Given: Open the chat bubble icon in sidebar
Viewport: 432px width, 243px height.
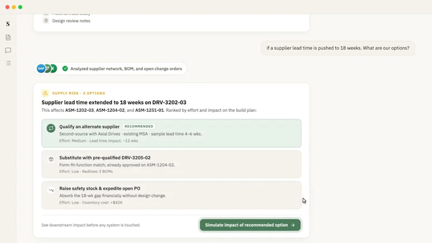Looking at the screenshot, I should click(8, 50).
